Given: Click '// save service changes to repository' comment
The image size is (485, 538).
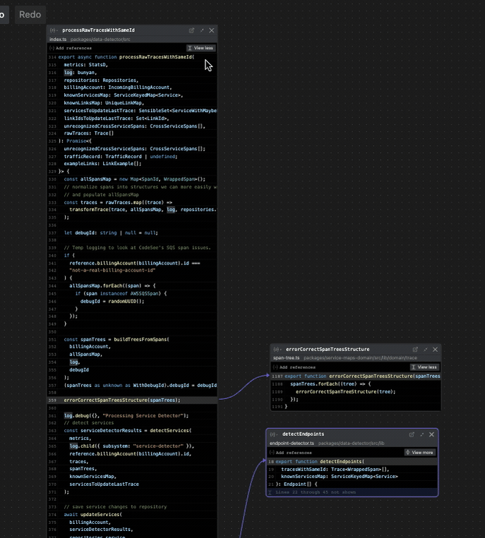Looking at the screenshot, I should tap(115, 507).
